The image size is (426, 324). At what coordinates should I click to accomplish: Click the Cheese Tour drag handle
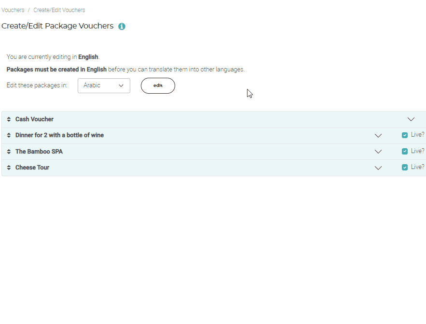click(x=9, y=168)
